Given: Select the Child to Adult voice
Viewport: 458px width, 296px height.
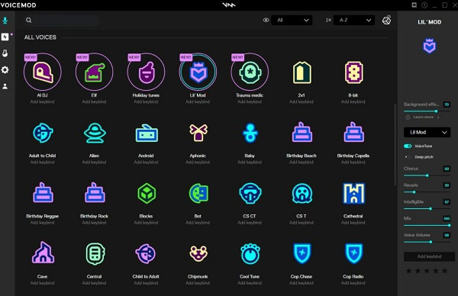Looking at the screenshot, I should click(146, 254).
